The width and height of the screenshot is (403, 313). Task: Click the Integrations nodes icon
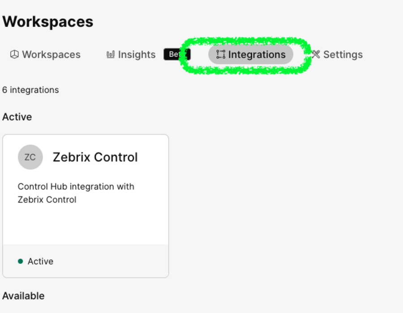click(221, 55)
